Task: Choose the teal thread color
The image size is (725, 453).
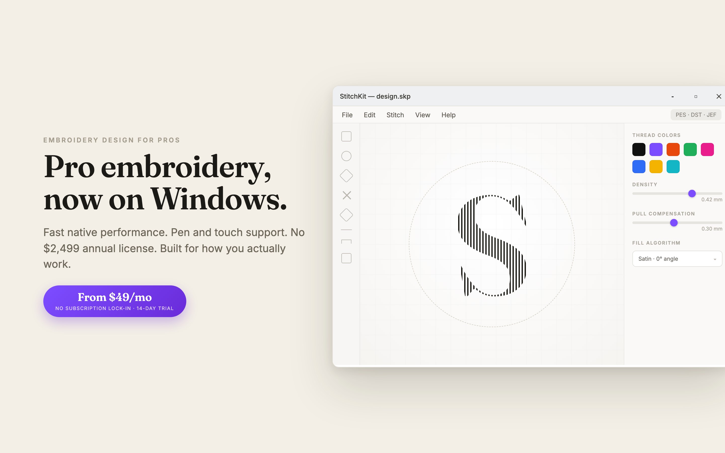Action: point(673,167)
